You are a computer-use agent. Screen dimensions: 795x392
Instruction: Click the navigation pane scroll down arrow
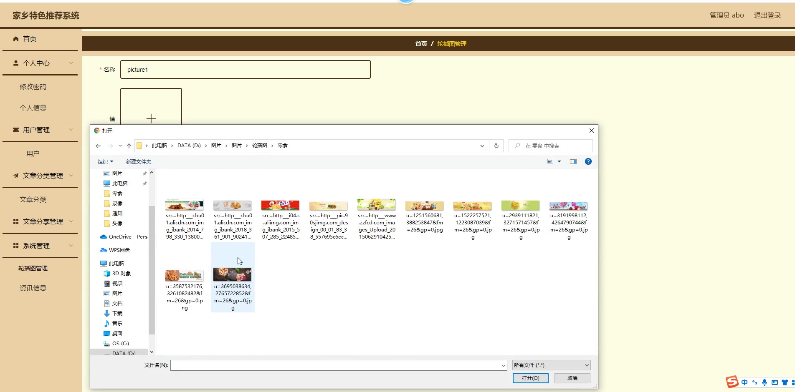(152, 352)
